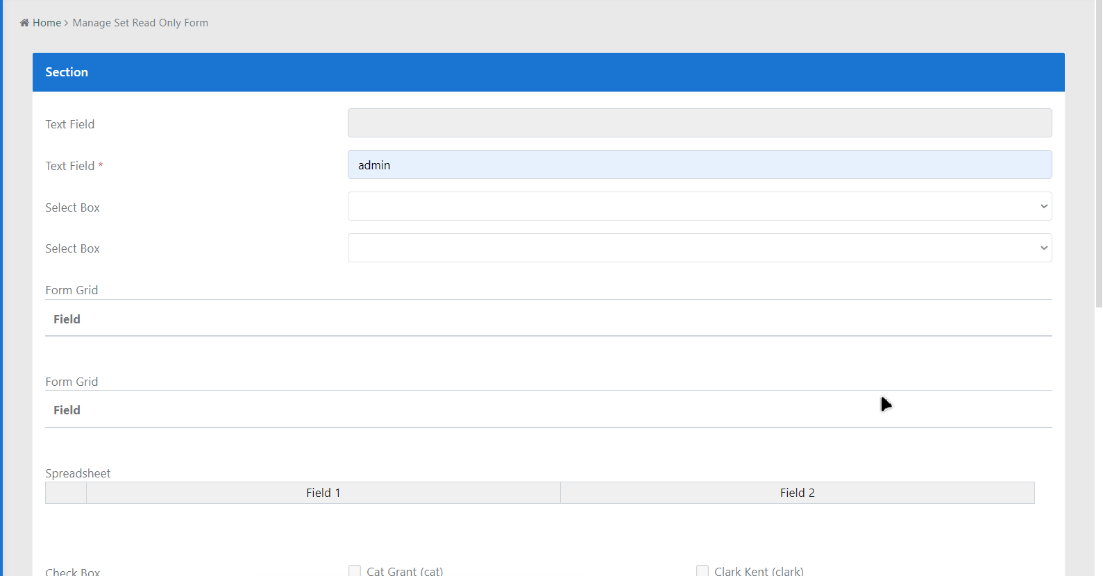Click the blank corner cell of the Spreadsheet
Screen dimensions: 1103x576
click(66, 493)
